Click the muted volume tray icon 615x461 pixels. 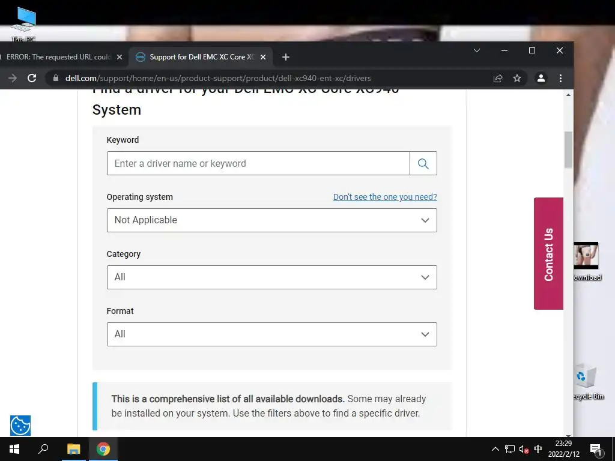click(524, 449)
